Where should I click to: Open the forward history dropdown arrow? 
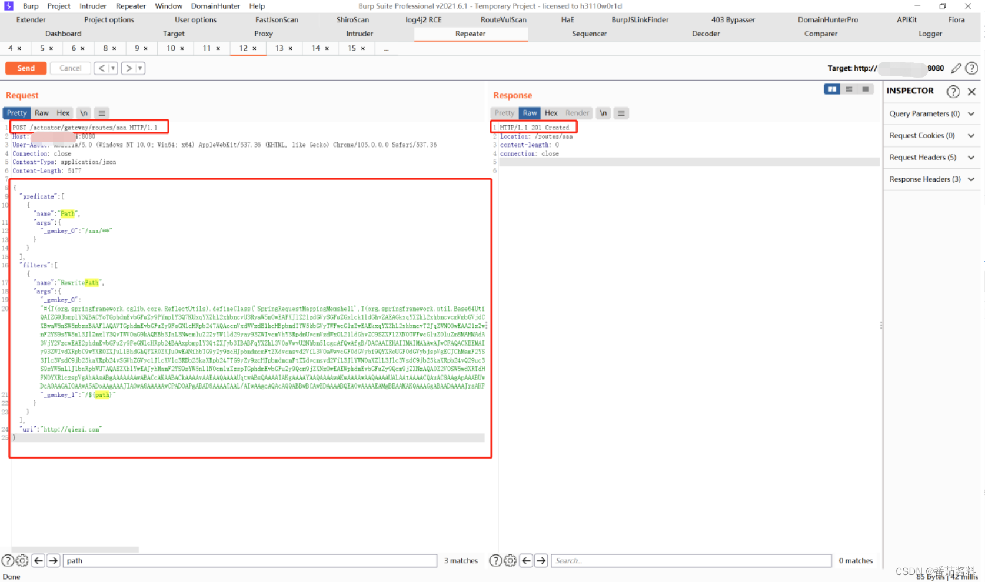point(140,68)
